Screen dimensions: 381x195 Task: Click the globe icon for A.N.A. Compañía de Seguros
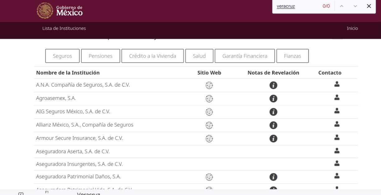point(209,85)
